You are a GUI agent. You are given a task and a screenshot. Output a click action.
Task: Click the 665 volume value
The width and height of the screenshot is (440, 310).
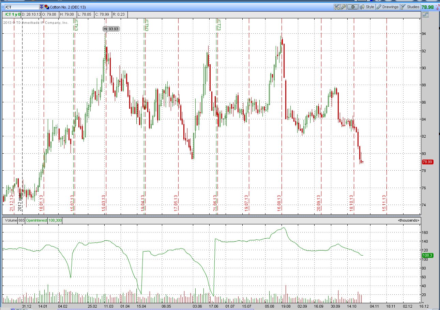[x=21, y=220]
